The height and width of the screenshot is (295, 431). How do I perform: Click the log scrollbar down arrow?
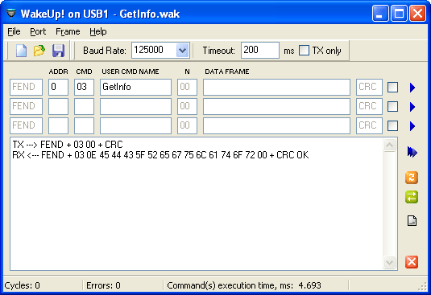389,263
